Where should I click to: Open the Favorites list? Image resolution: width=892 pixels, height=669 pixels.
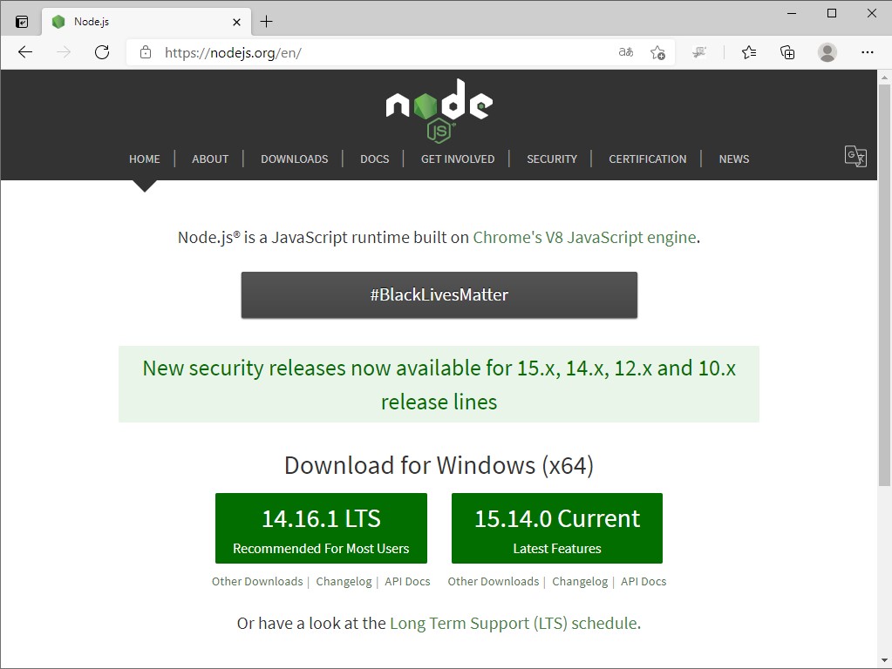(748, 52)
